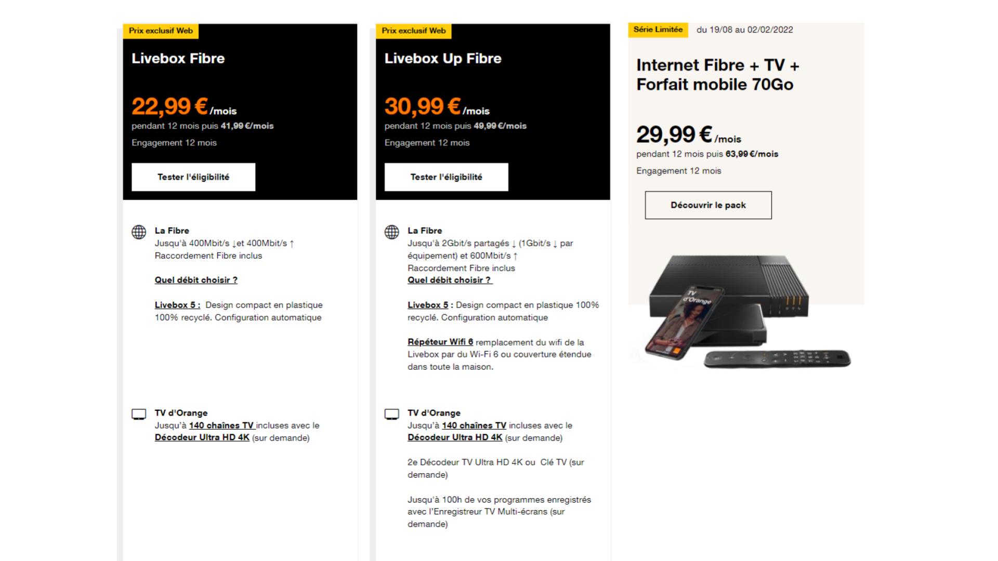Open 'Quel débit choisir ?' under Livebox Up Fibre
The height and width of the screenshot is (561, 998).
(450, 280)
